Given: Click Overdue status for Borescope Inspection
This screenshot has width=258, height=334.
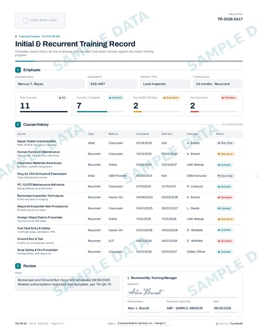Looking at the screenshot, I should [x=225, y=198].
